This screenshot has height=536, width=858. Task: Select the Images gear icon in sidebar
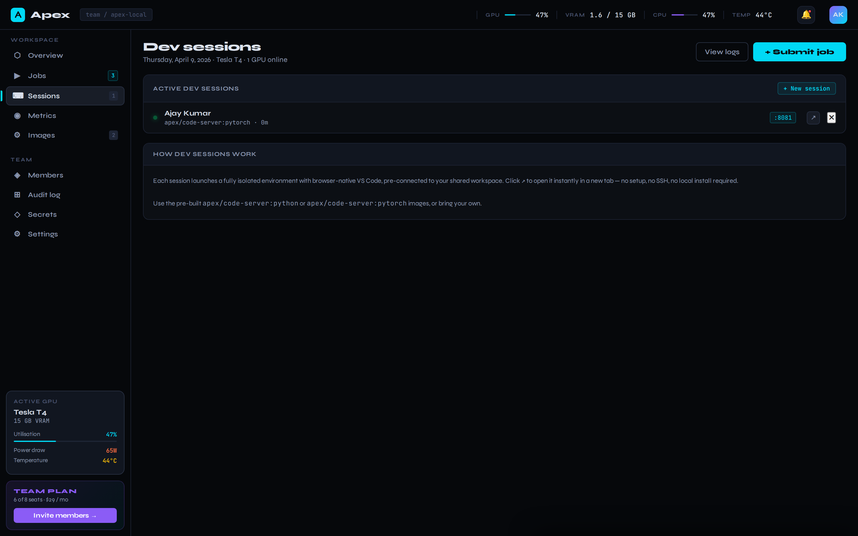[17, 135]
